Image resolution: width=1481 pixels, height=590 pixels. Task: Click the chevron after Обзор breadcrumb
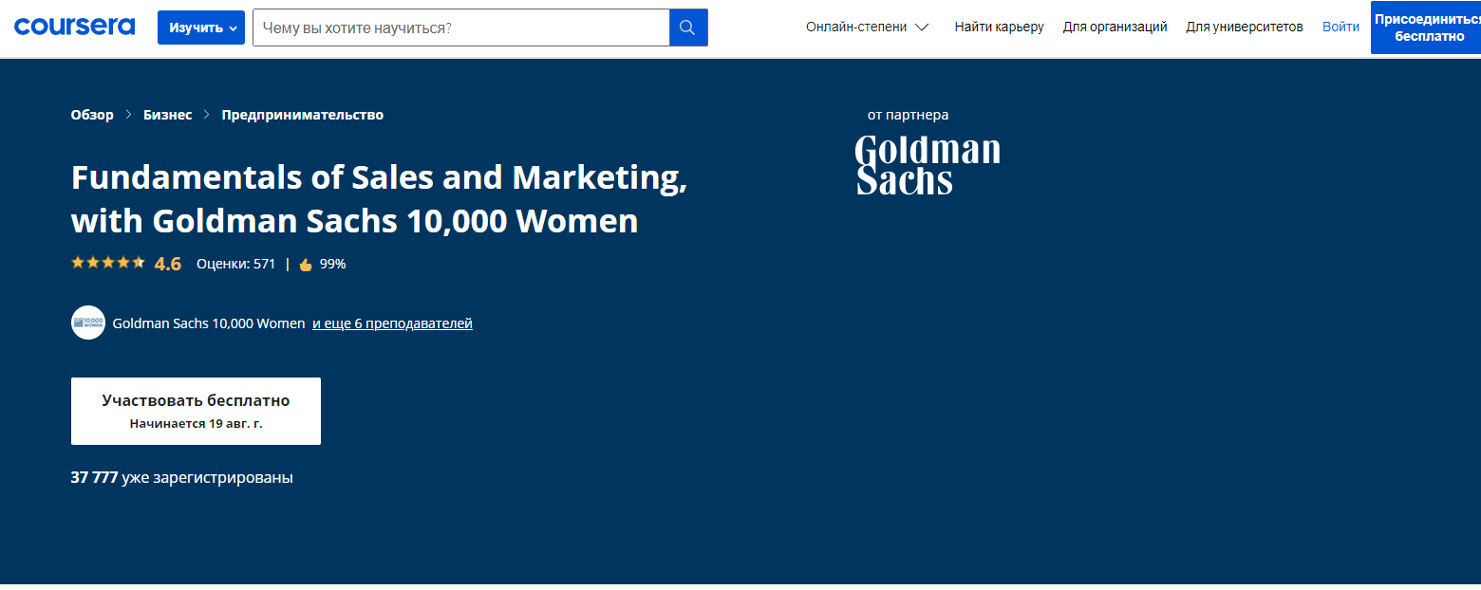(128, 115)
